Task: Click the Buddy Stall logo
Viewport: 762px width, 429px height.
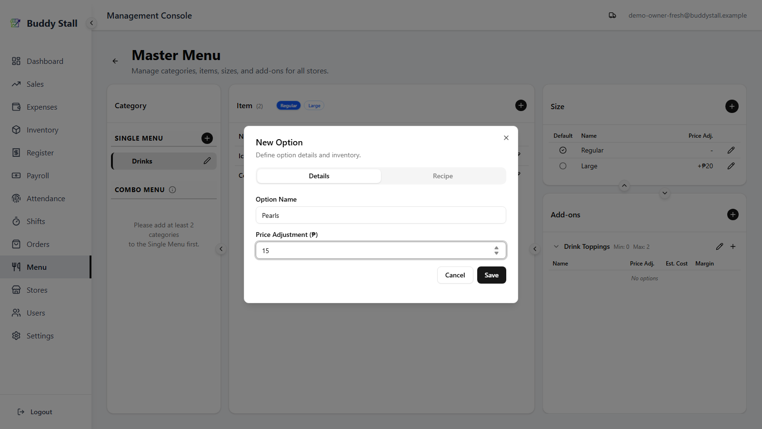Action: coord(44,23)
